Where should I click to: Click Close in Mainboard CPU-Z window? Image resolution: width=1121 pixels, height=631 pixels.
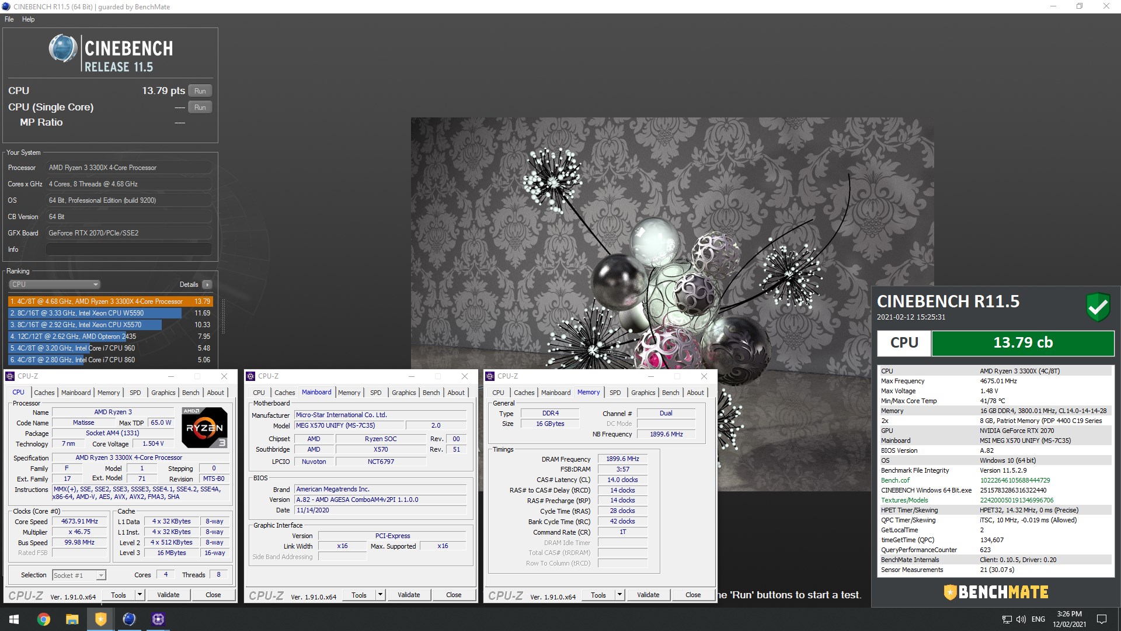[454, 595]
